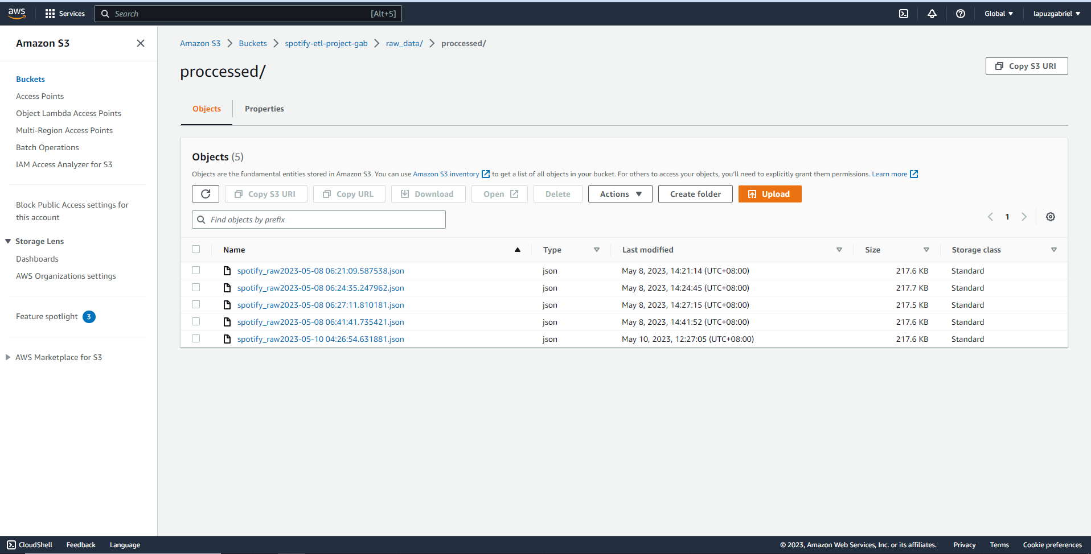Click copy icon on header Copy S3 URI button

(x=999, y=66)
